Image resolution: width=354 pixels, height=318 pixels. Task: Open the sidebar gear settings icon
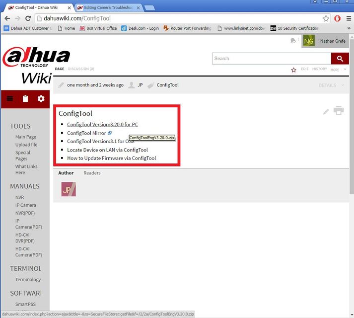click(x=41, y=98)
